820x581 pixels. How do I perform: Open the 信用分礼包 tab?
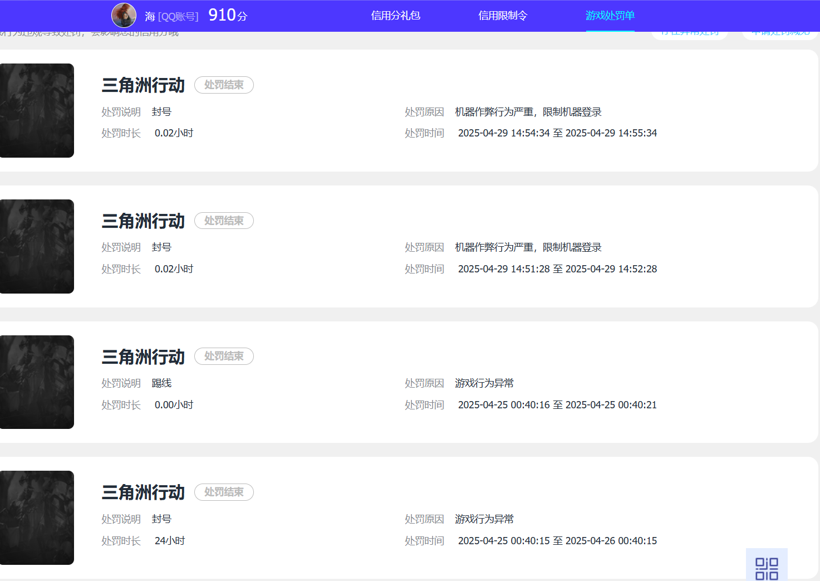(x=396, y=16)
